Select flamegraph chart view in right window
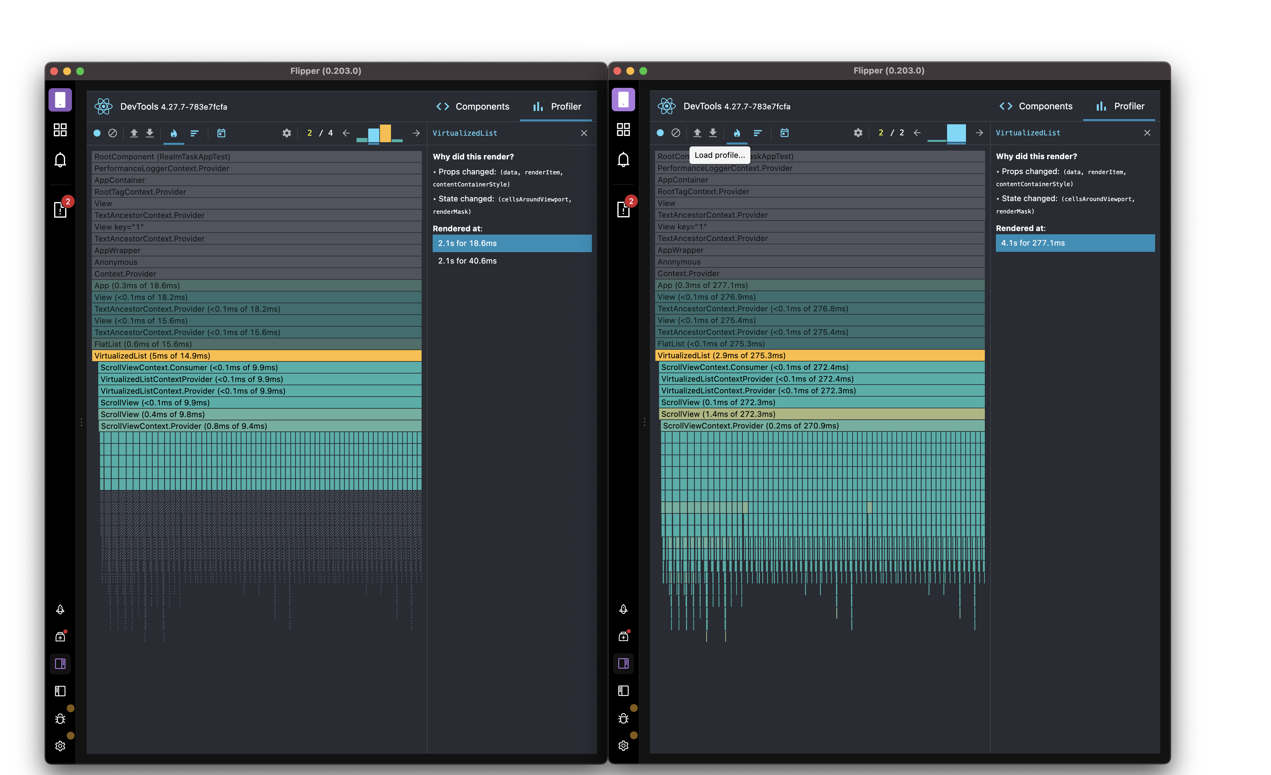The height and width of the screenshot is (775, 1271). pyautogui.click(x=737, y=133)
